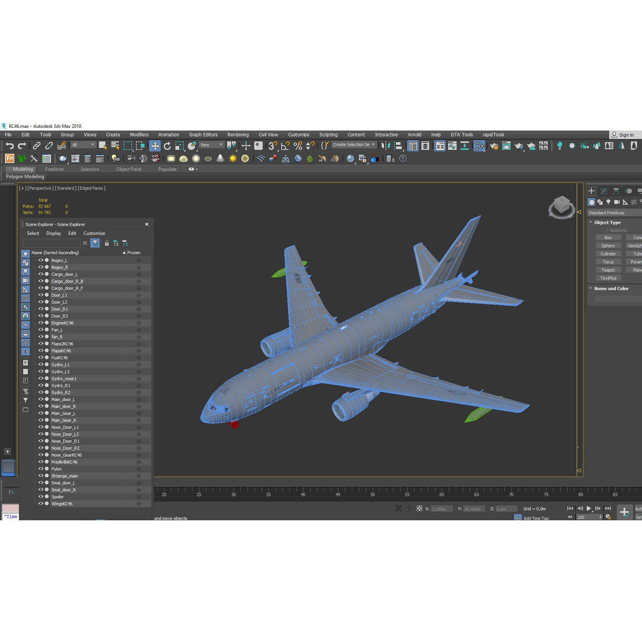The image size is (642, 642).
Task: Select the Link tool in the toolbar
Action: (37, 146)
